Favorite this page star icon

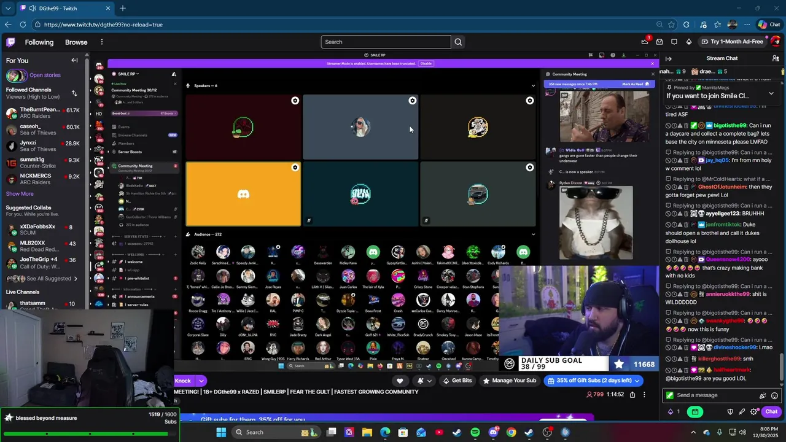(x=671, y=25)
